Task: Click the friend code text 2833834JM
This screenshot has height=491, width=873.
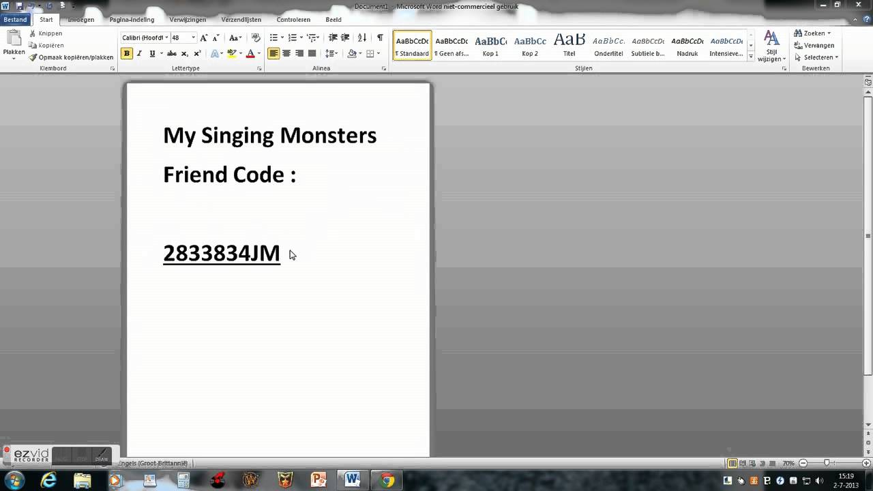Action: 222,253
